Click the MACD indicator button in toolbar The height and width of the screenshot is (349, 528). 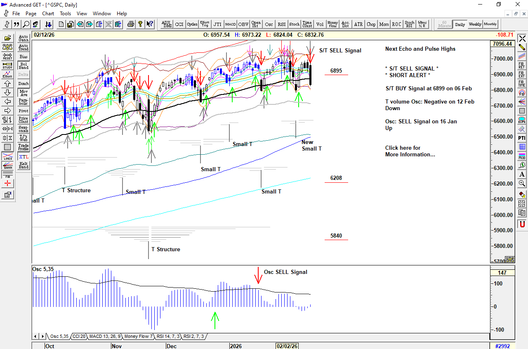click(x=230, y=24)
